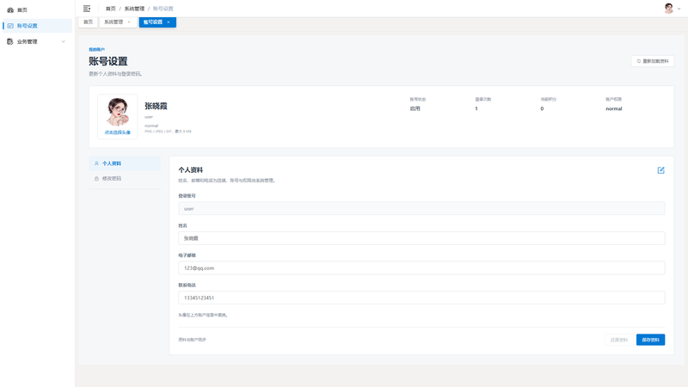Focus the email field with 123@qq.com
This screenshot has height=387, width=688.
click(421, 267)
